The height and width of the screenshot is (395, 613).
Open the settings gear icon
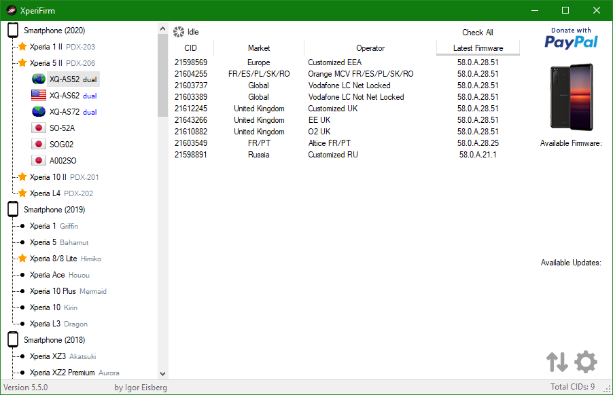click(586, 362)
